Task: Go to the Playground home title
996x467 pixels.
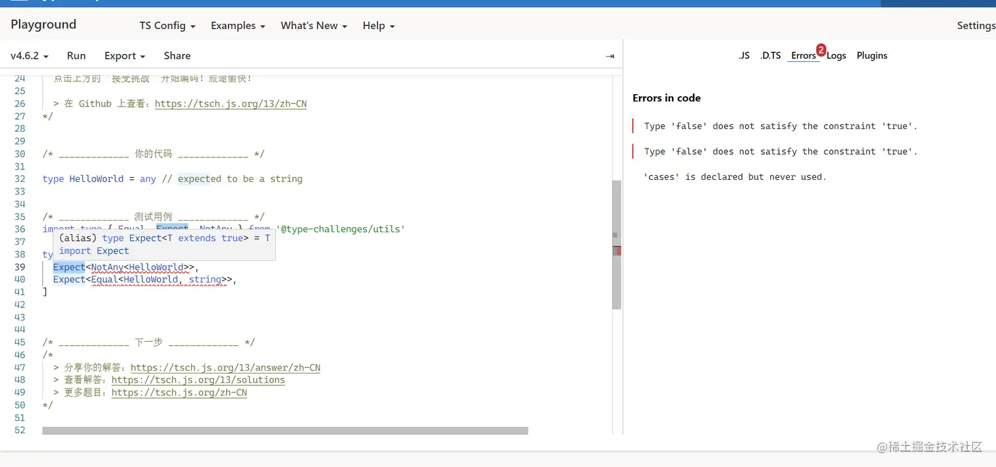Action: tap(43, 24)
